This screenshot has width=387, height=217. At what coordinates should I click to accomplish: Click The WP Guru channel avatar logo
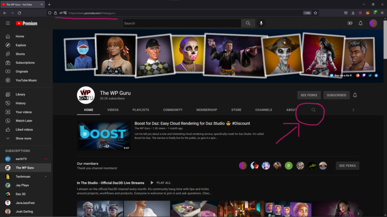point(86,95)
